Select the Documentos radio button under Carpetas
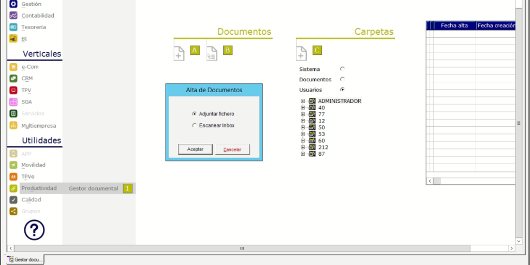 point(343,79)
